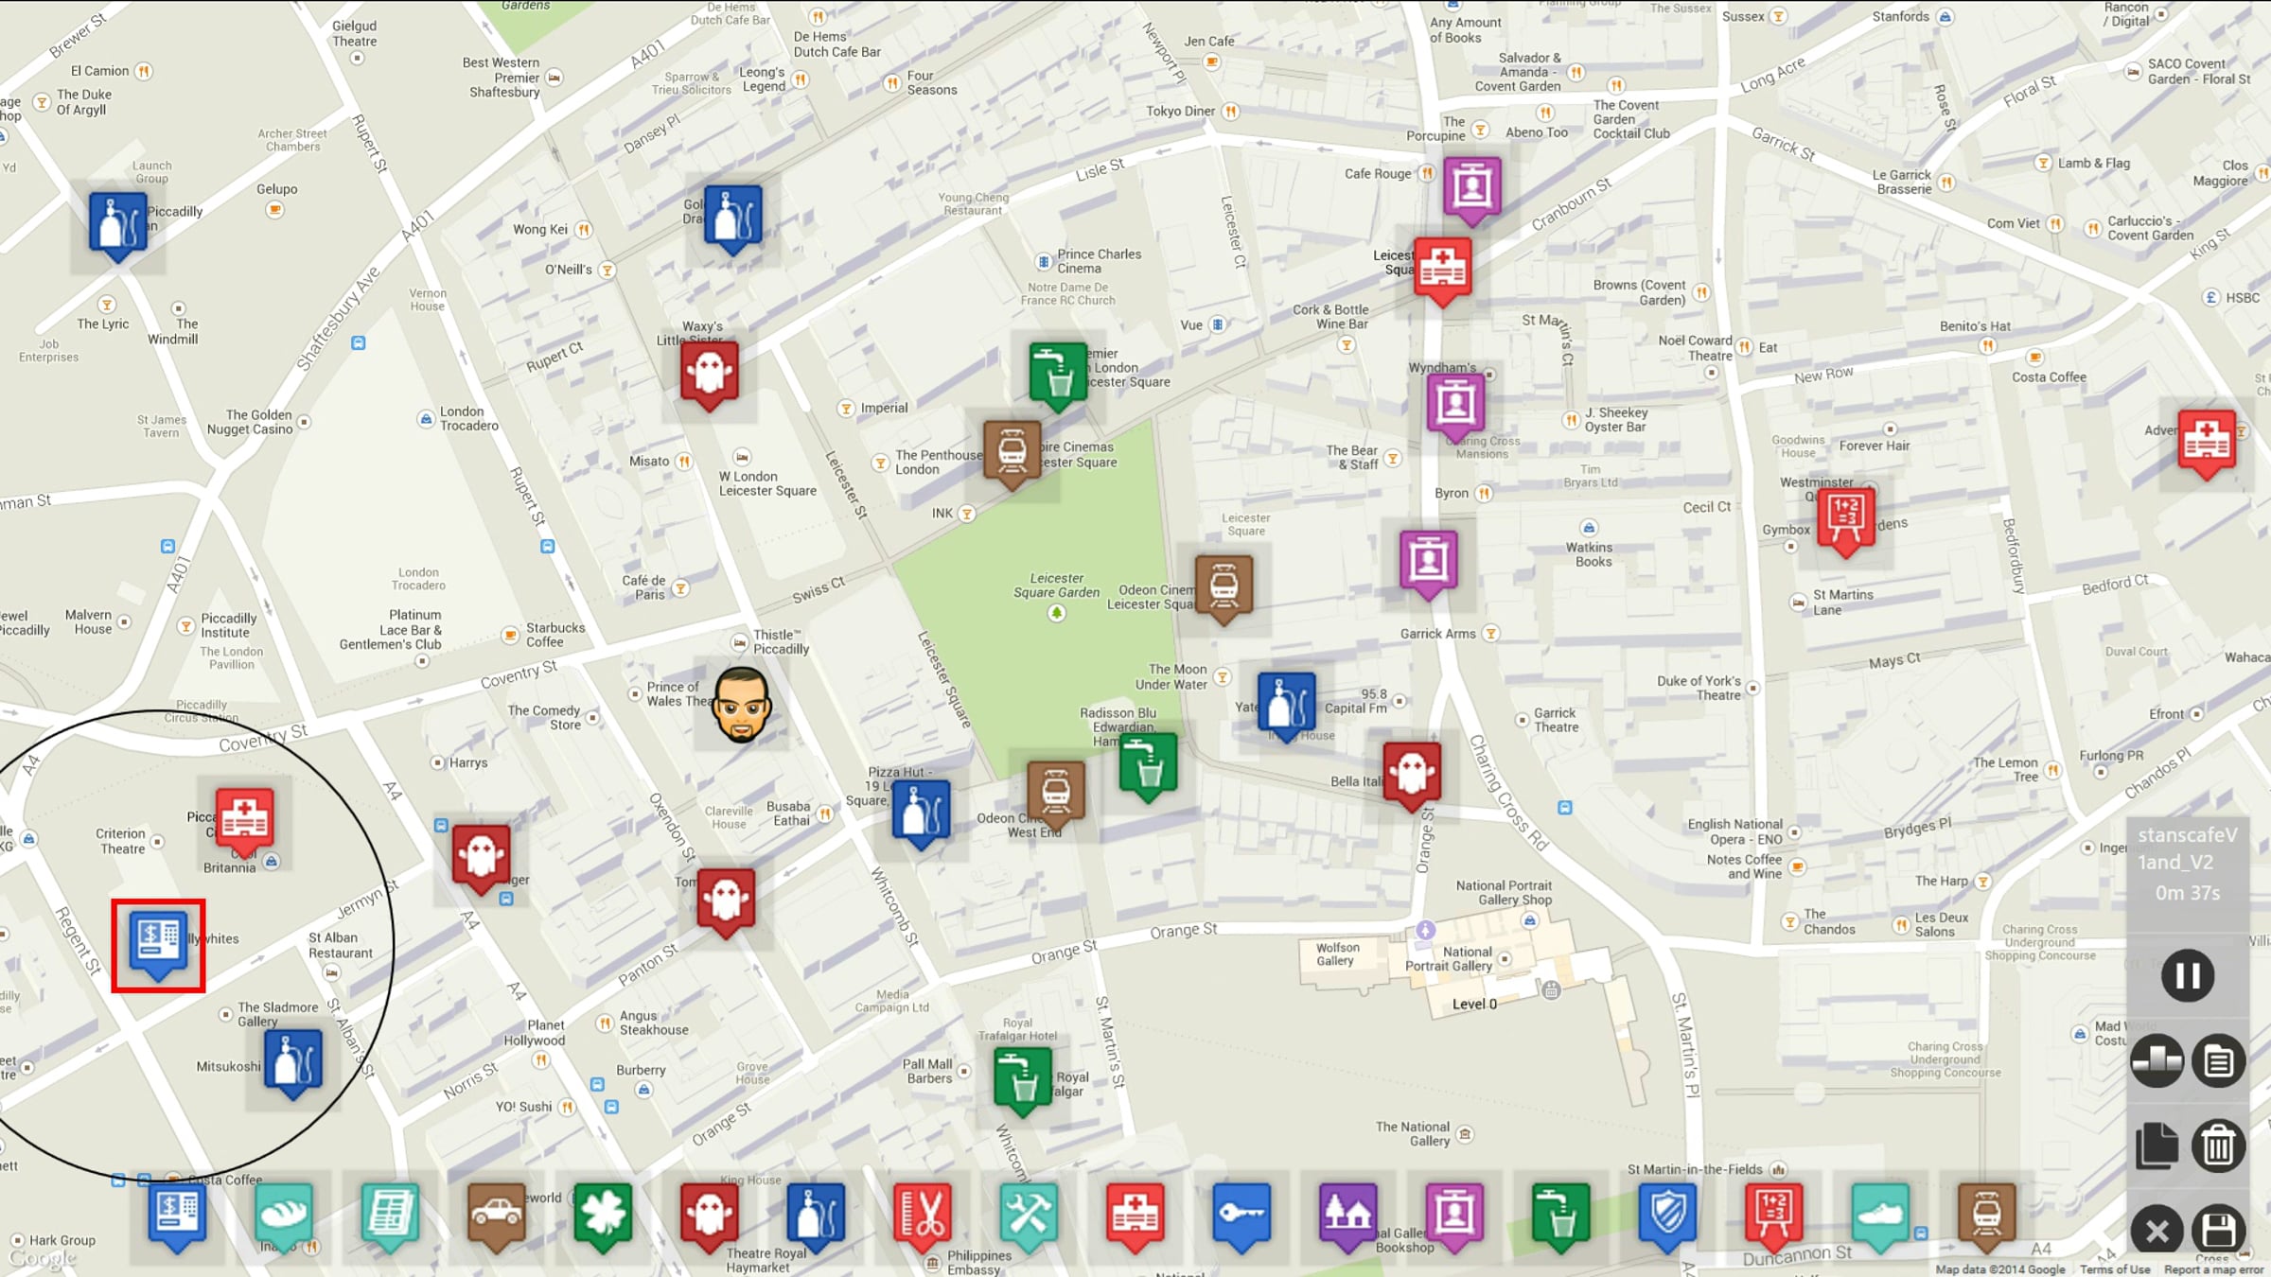The height and width of the screenshot is (1277, 2271).
Task: Click the trash delete button
Action: click(x=2219, y=1146)
